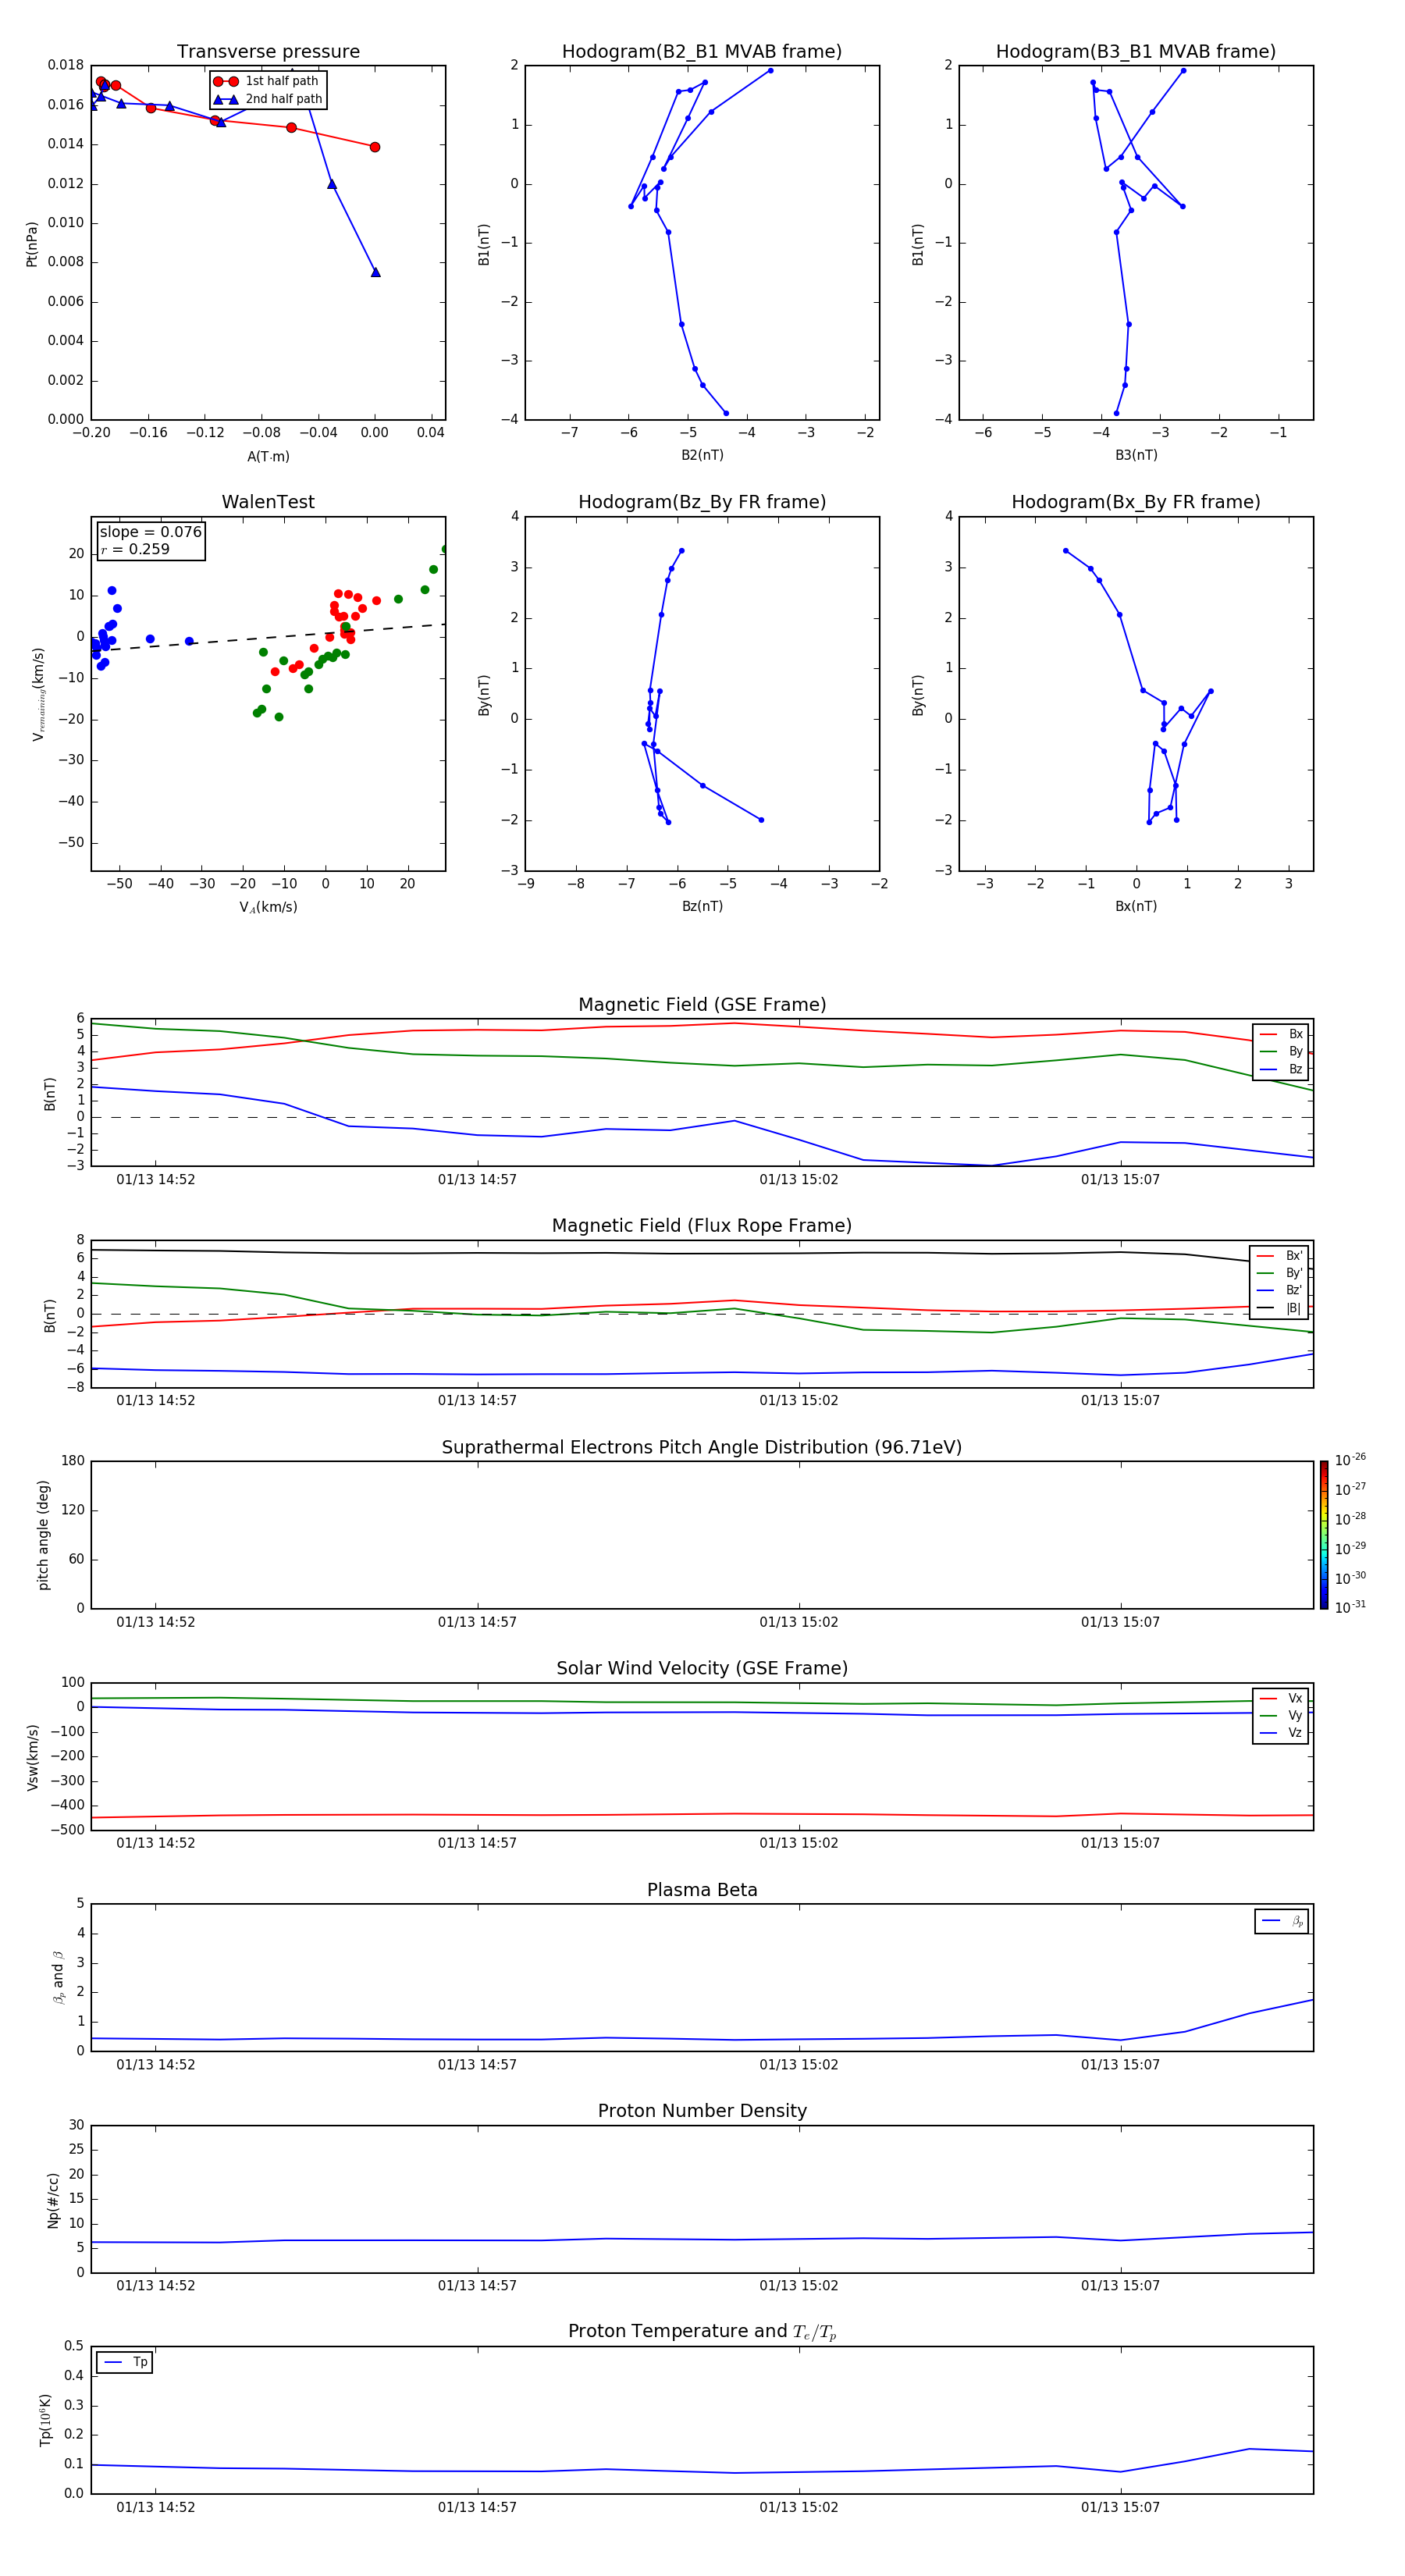Click the Suprathermal Electrons Pitch Angle Distribution title
The image size is (1405, 2576).
(702, 1448)
